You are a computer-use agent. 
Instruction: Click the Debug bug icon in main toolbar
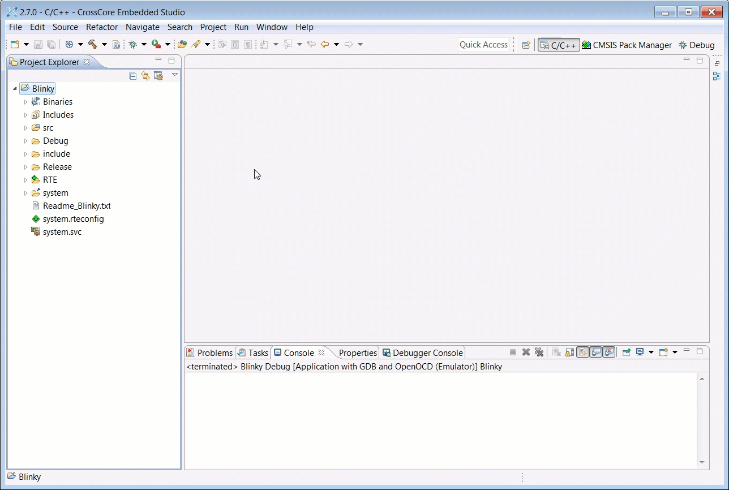(x=133, y=44)
